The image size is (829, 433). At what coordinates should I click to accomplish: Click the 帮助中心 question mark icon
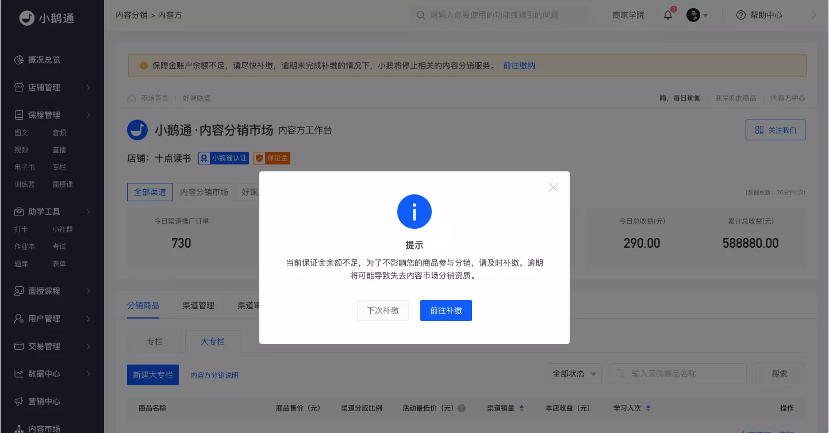[741, 15]
